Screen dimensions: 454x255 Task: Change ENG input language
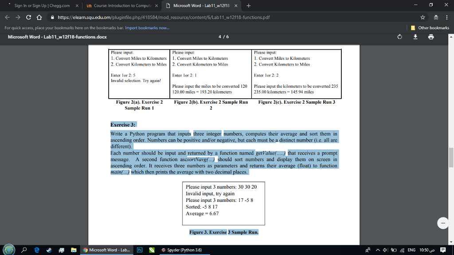point(411,250)
